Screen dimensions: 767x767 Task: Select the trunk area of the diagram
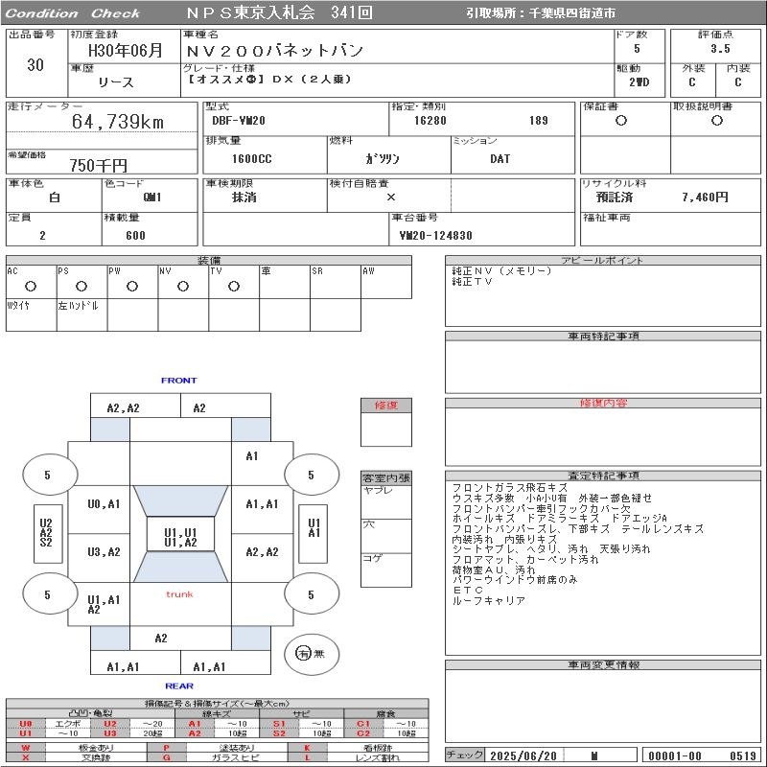point(179,594)
